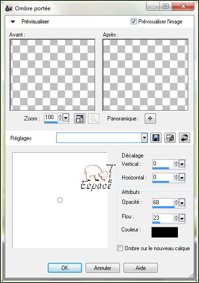Screen dimensions: 199x283
Task: Collapse the Prévisualiser section triangle
Action: coord(13,22)
